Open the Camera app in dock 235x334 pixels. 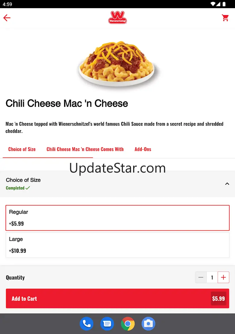[149, 323]
